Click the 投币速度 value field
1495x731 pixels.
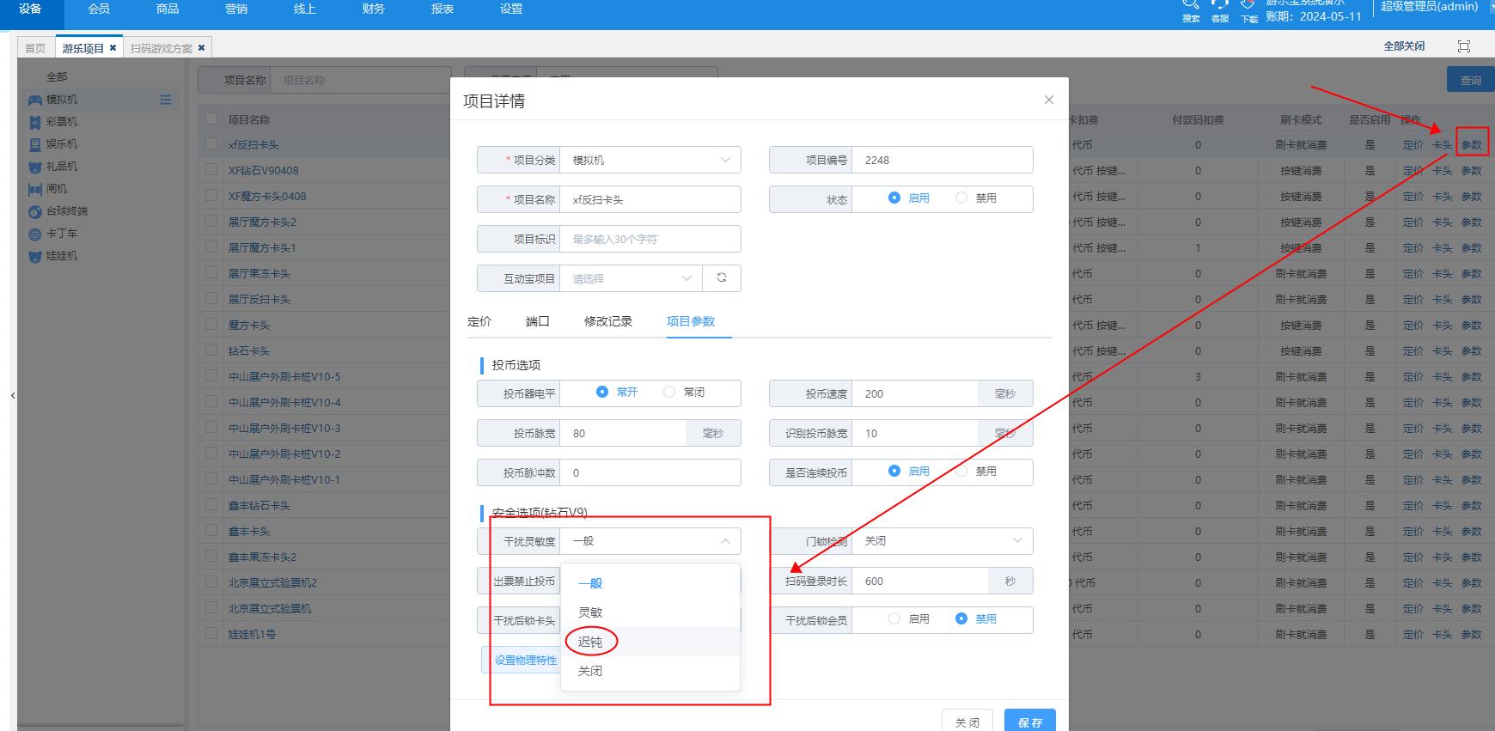(915, 393)
